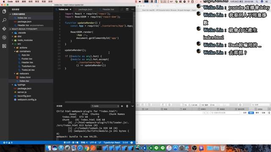Open Dash app from the Dock
The width and height of the screenshot is (271, 152).
[x=201, y=148]
